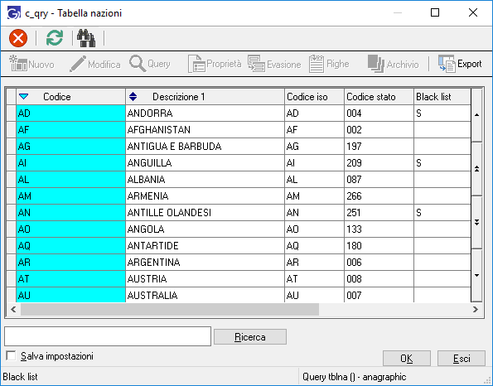493x386 pixels.
Task: Click the Esci button
Action: pyautogui.click(x=462, y=359)
